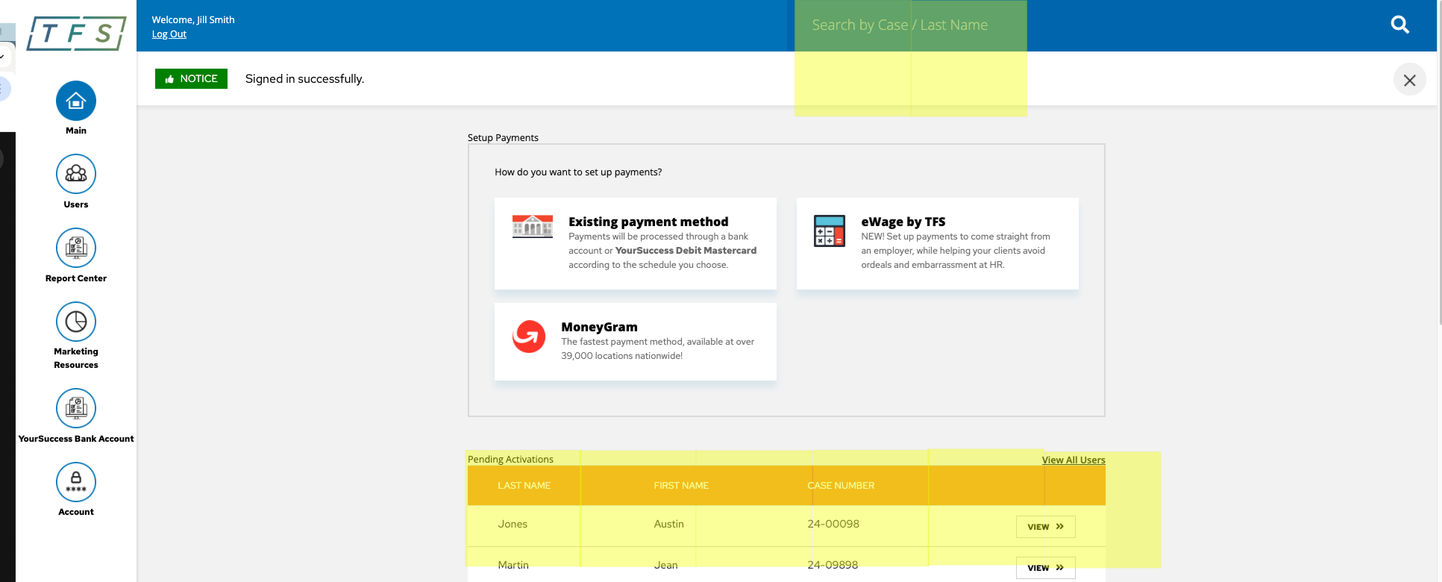
Task: Click the First Name column header
Action: 681,486
